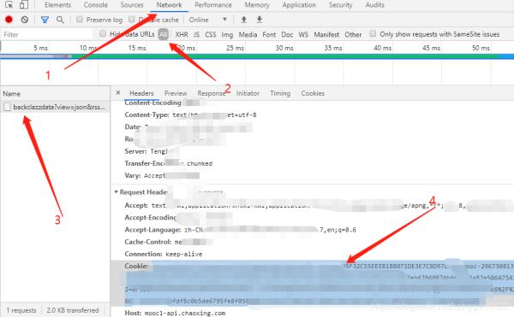Click the export HAR download arrow

(x=260, y=20)
